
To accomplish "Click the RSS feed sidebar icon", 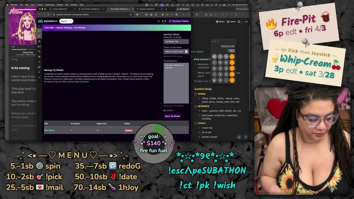I will 39,62.
